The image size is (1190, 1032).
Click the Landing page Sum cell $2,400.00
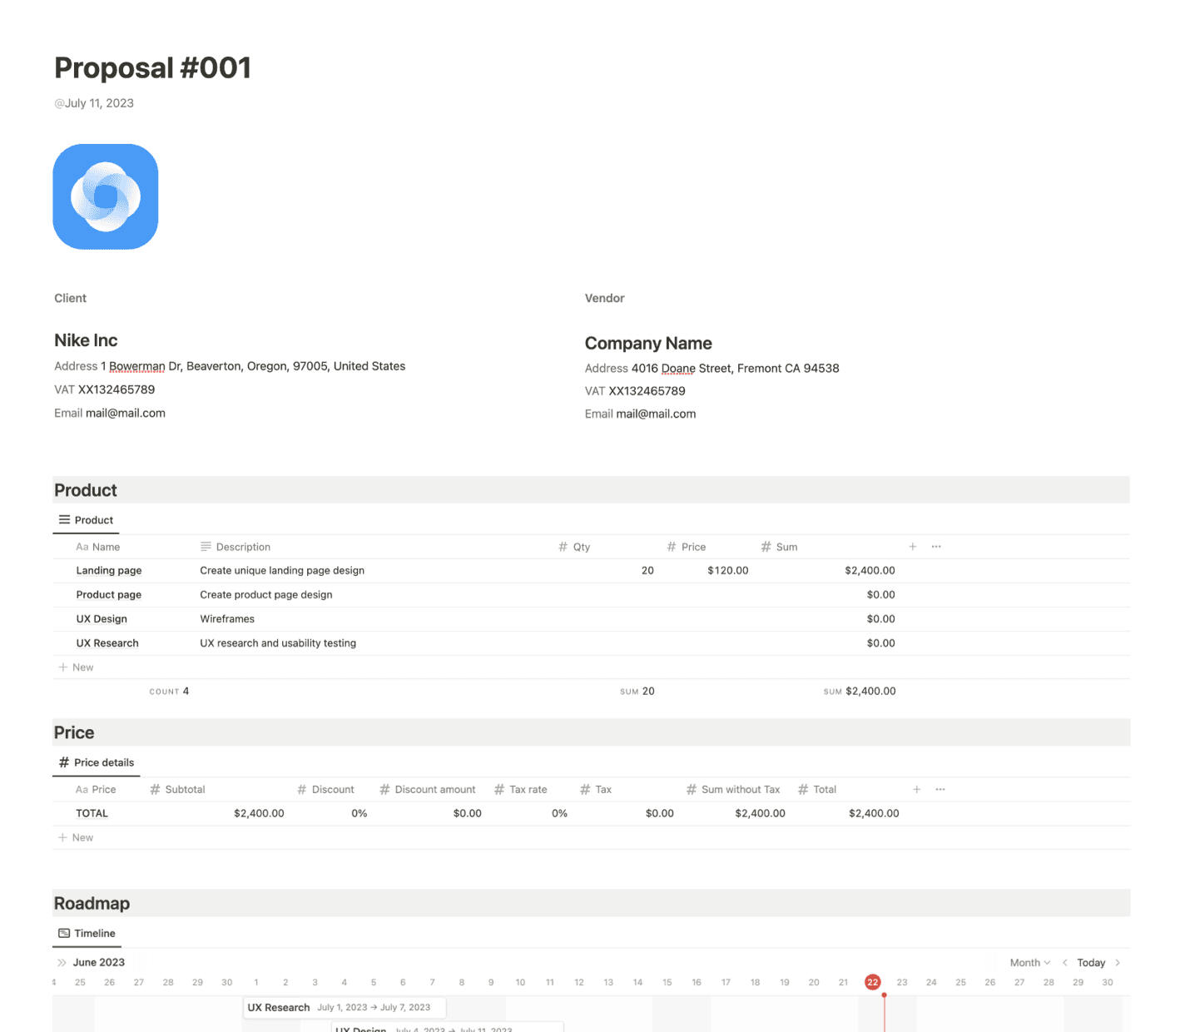click(870, 571)
